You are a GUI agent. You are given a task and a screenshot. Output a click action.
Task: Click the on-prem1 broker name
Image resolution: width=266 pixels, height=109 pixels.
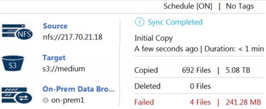click(x=68, y=100)
